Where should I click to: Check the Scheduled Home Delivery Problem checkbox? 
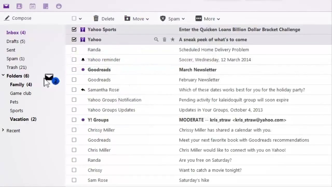point(74,50)
